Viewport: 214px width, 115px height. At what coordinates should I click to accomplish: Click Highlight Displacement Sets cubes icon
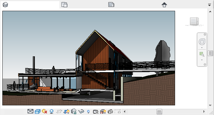(110, 111)
